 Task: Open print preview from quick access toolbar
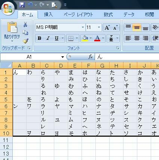click(54, 5)
